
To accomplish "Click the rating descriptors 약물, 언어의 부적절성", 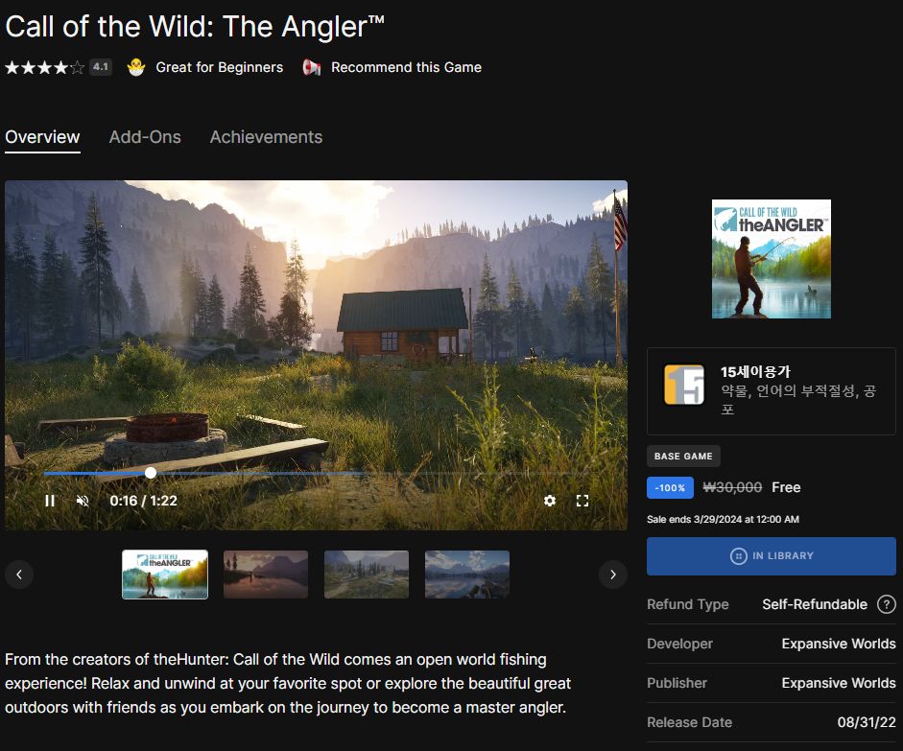I will tap(798, 399).
